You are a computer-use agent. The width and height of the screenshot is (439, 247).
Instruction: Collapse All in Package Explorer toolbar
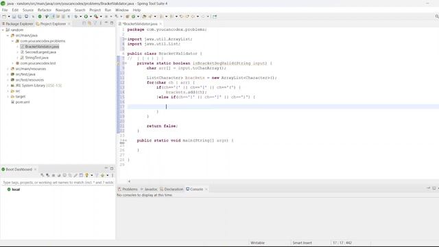click(84, 23)
